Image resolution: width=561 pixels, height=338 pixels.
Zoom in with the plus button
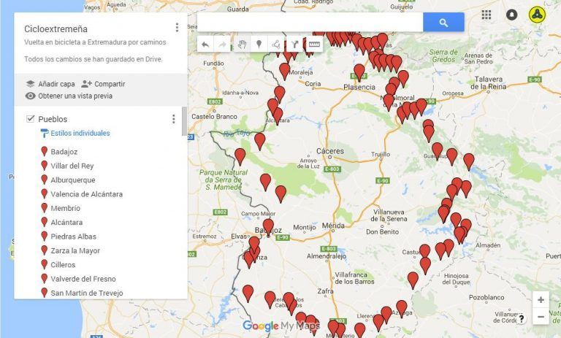pos(541,300)
